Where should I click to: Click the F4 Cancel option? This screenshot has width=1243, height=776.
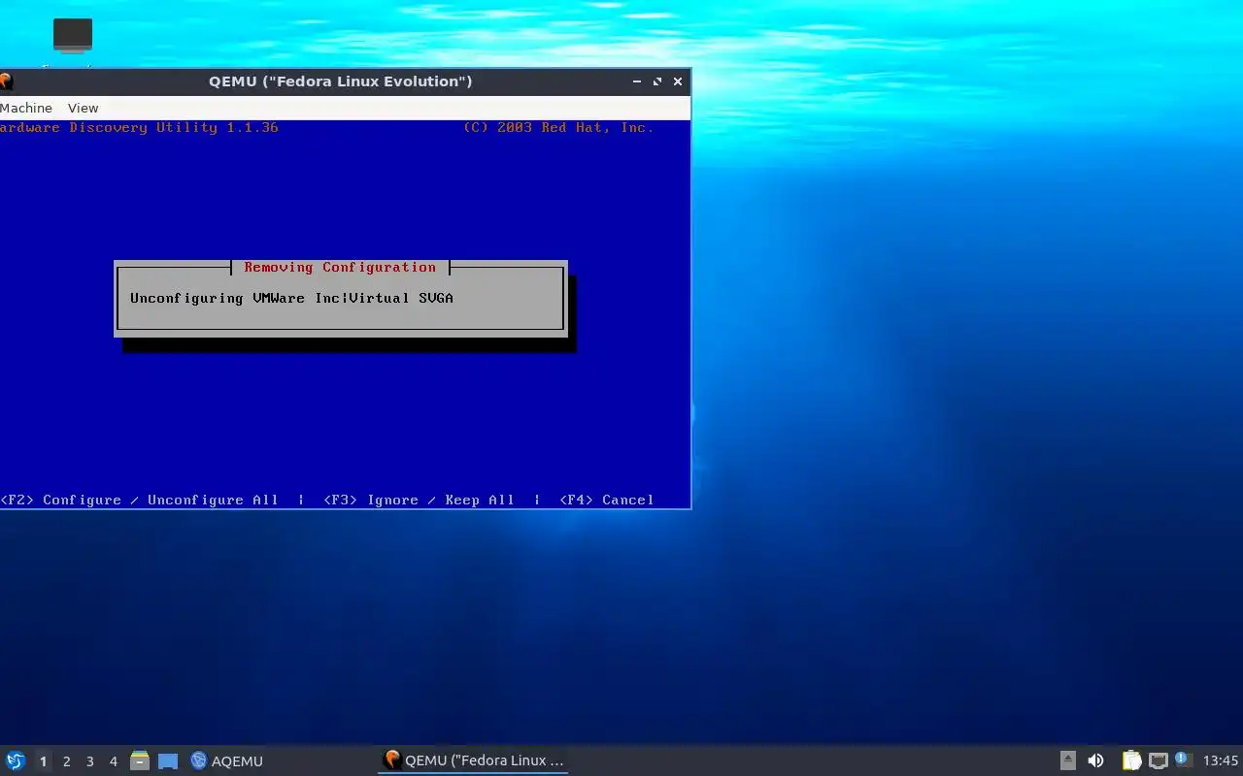607,500
